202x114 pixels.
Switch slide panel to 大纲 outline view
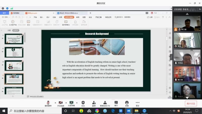[9, 30]
